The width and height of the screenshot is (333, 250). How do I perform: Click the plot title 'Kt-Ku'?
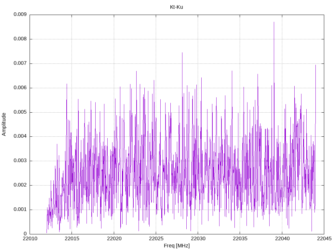click(176, 7)
